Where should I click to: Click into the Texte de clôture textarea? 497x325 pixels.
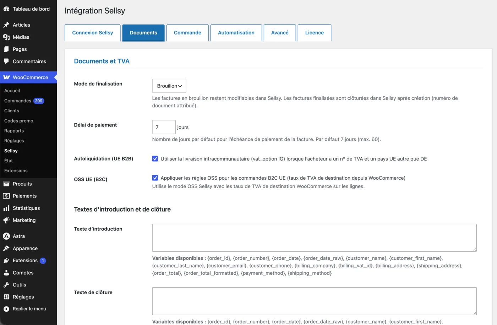click(314, 301)
